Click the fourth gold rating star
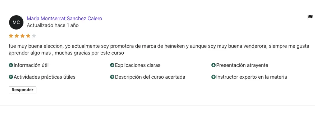This screenshot has height=116, width=315. (x=28, y=36)
